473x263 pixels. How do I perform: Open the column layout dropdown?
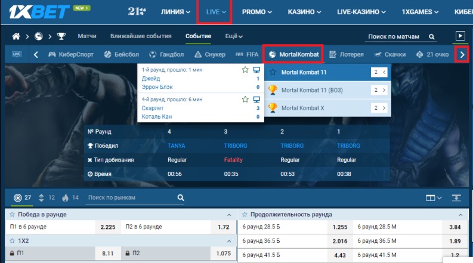tap(433, 197)
